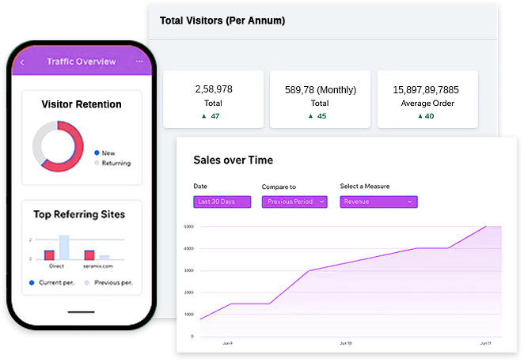This screenshot has width=524, height=362.
Task: Click the green up arrow beside 45
Action: tap(310, 116)
